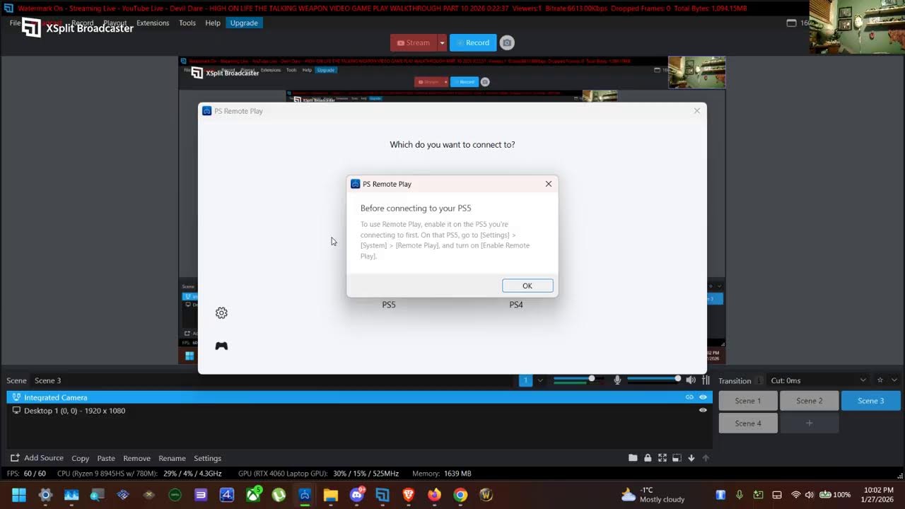Switch to Scene 4
The width and height of the screenshot is (905, 509).
[748, 423]
